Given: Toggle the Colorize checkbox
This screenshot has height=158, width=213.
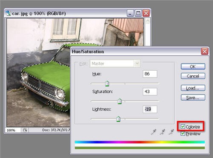Looking at the screenshot, I should tap(183, 126).
